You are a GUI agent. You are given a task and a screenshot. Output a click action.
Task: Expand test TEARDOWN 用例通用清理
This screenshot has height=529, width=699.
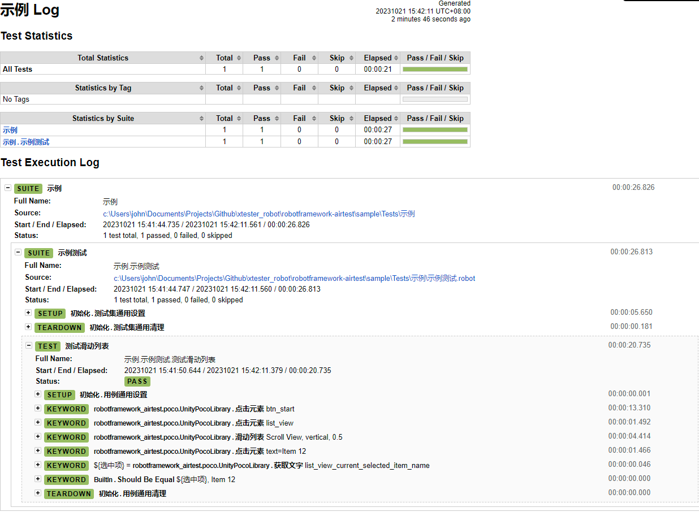38,493
